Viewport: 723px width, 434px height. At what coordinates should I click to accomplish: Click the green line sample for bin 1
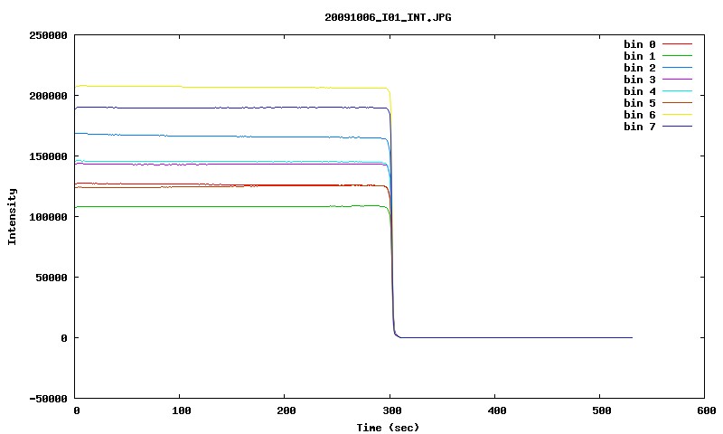(x=677, y=55)
